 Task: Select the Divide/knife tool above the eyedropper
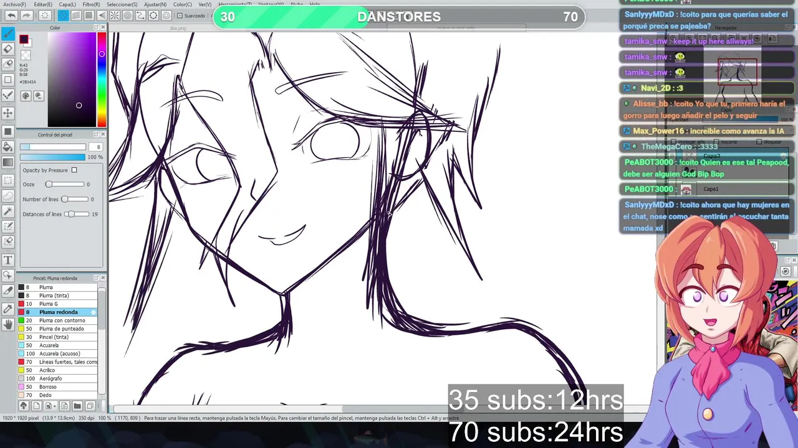8,291
